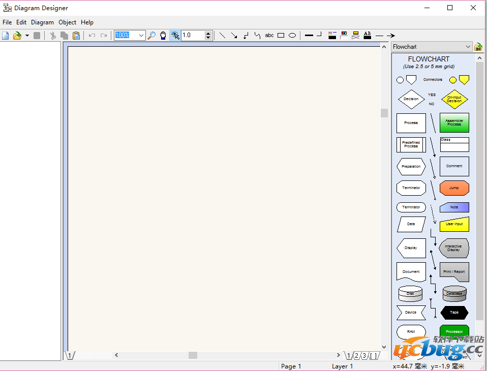
Task: Increase the grid size spinner value
Action: (208, 33)
